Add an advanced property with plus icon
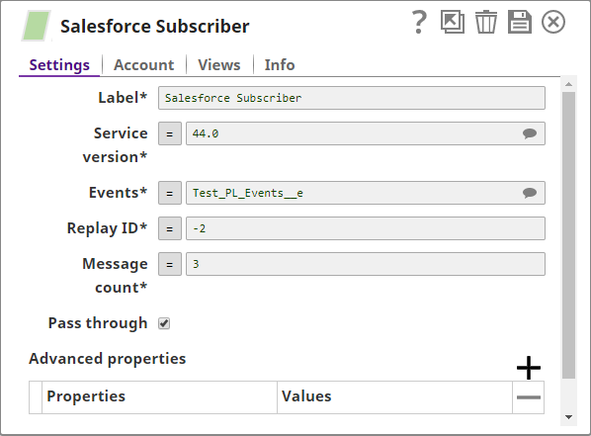Image resolution: width=591 pixels, height=436 pixels. (529, 368)
